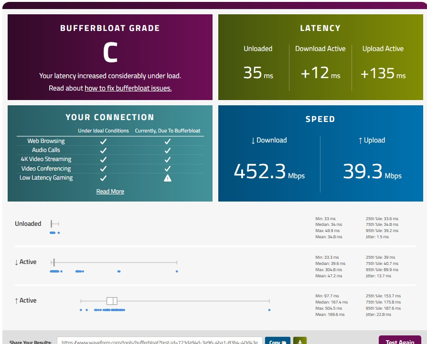Click 'Median: 39.6 ms' stat
This screenshot has height=344, width=427.
coord(331,263)
